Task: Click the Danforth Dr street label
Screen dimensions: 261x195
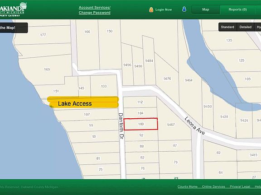Action: (121, 126)
